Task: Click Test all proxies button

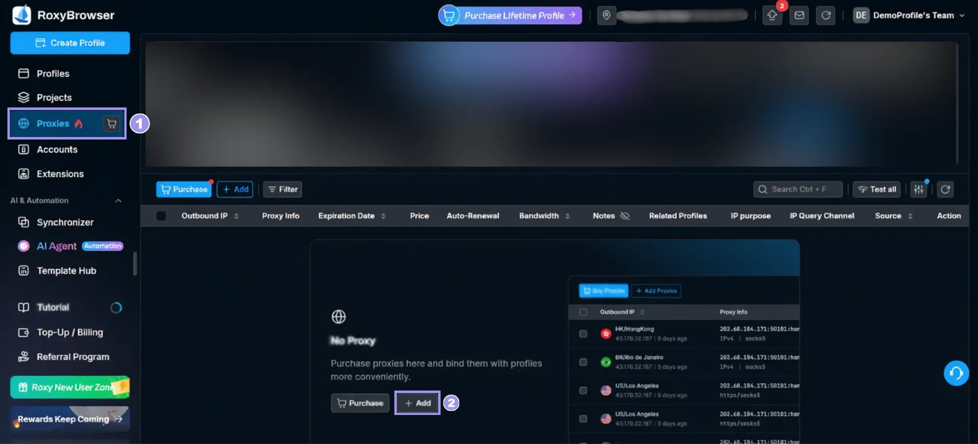Action: (877, 189)
